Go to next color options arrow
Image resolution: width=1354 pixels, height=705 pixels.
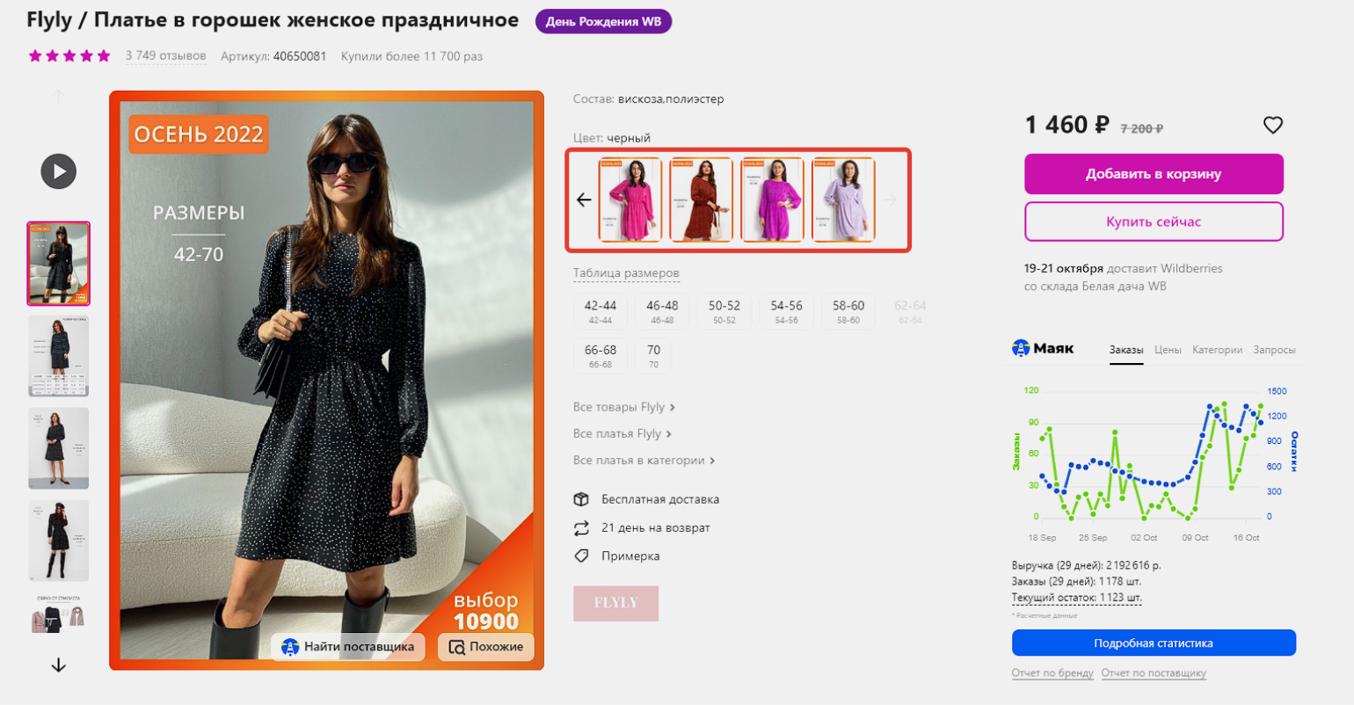[x=890, y=200]
